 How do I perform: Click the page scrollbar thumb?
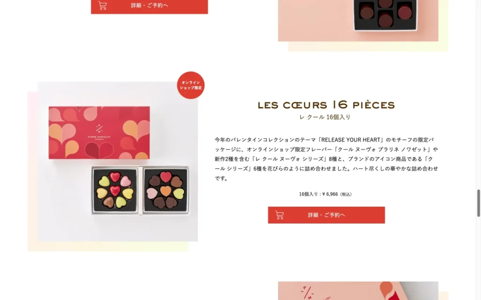tap(478, 203)
